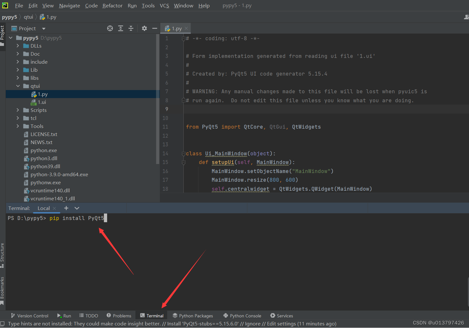Select vcruntime140.dll in project tree

82,190
